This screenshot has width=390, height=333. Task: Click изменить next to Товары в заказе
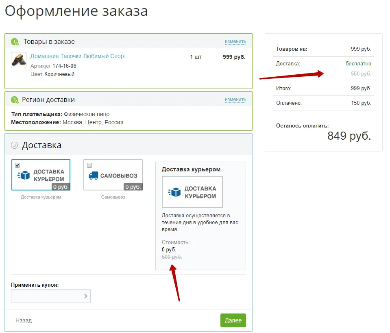click(x=235, y=41)
